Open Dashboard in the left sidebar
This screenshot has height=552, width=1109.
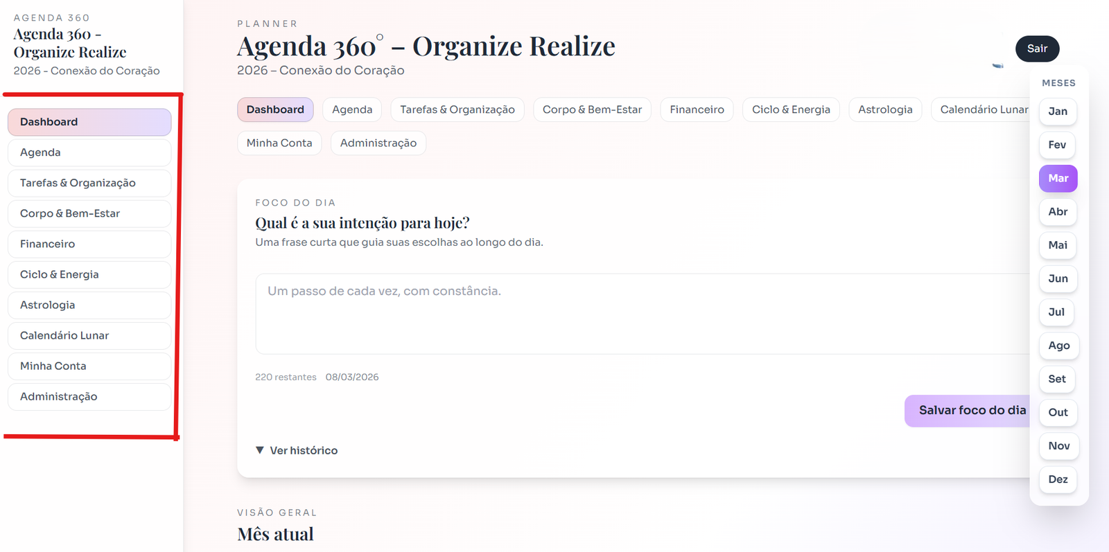click(89, 122)
